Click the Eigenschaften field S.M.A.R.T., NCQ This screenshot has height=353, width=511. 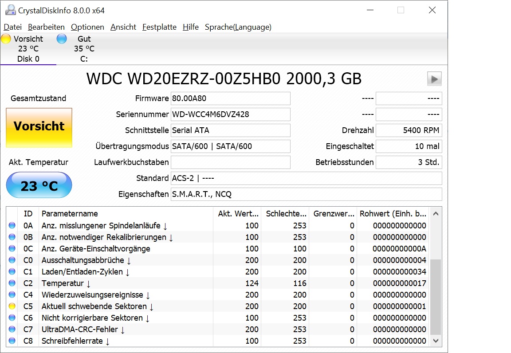(307, 194)
